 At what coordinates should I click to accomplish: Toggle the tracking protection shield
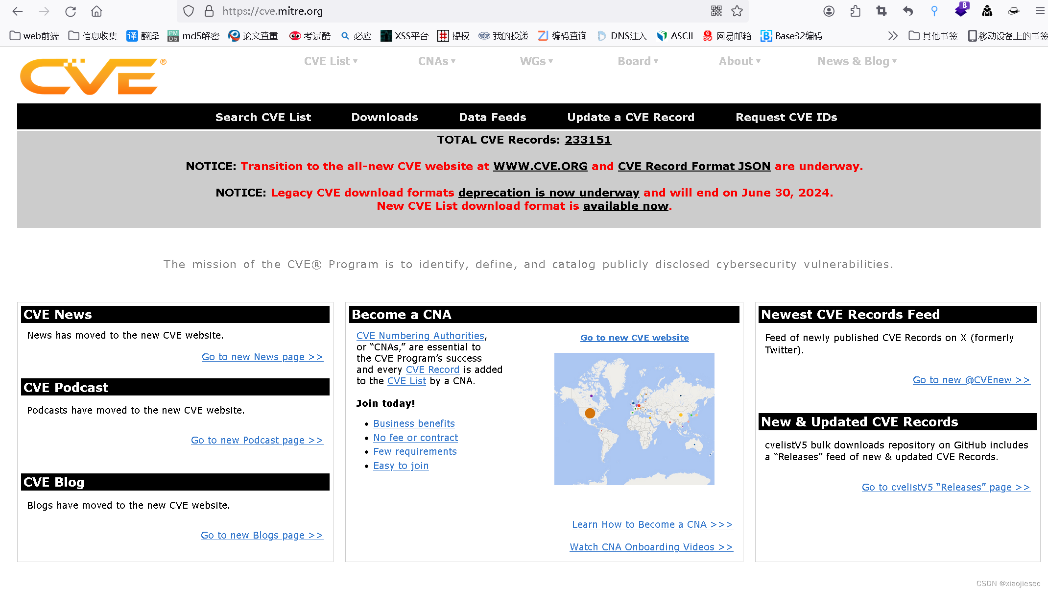coord(188,11)
